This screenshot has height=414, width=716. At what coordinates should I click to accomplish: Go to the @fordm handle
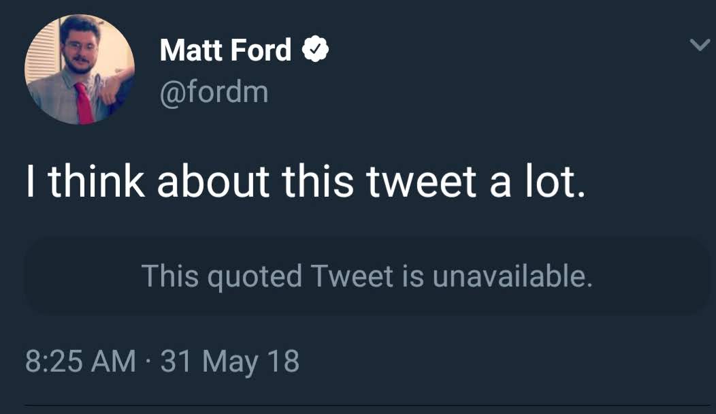tap(214, 91)
